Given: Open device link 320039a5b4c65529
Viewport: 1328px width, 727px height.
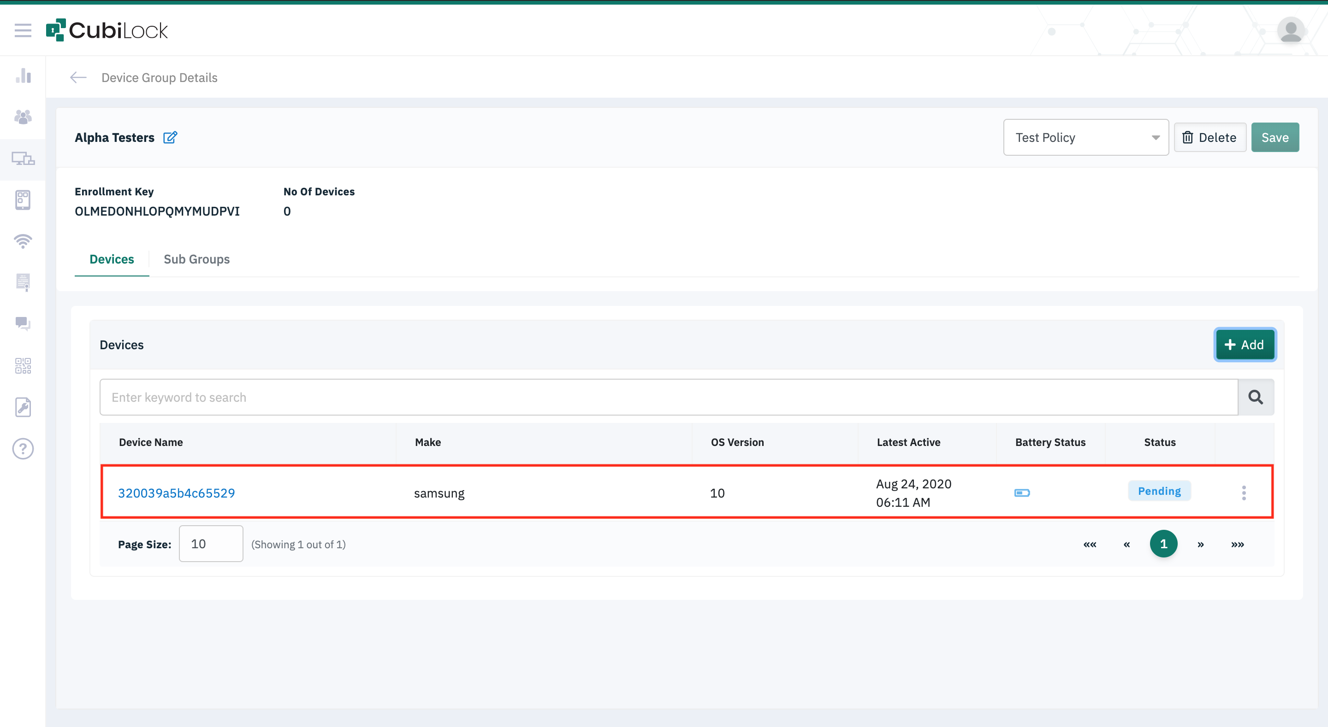Looking at the screenshot, I should click(176, 493).
